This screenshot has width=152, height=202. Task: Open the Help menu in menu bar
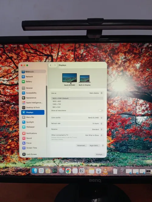(21, 46)
